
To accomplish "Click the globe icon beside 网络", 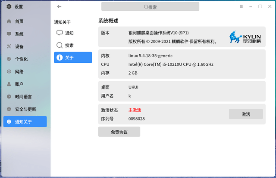I will pos(9,71).
